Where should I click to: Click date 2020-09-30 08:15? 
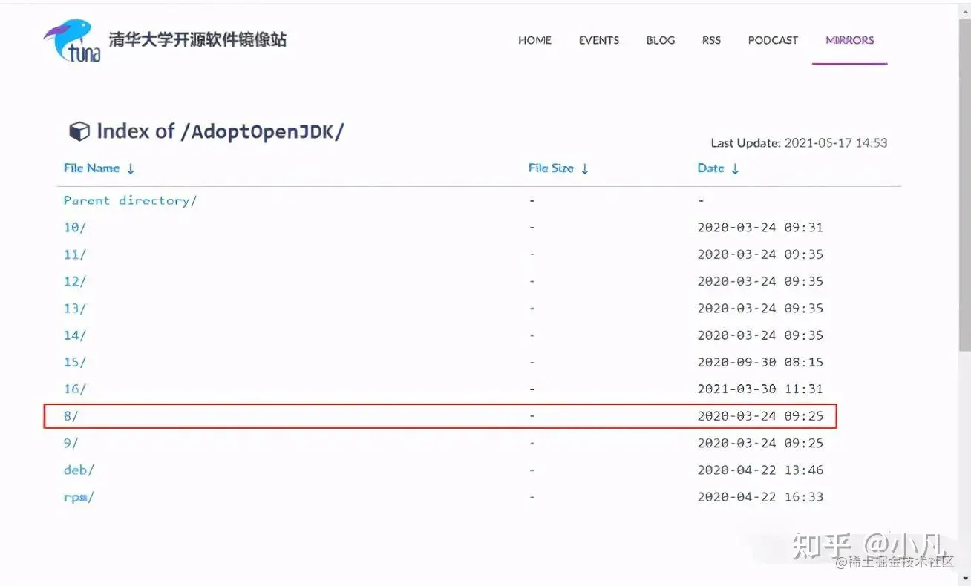point(760,362)
